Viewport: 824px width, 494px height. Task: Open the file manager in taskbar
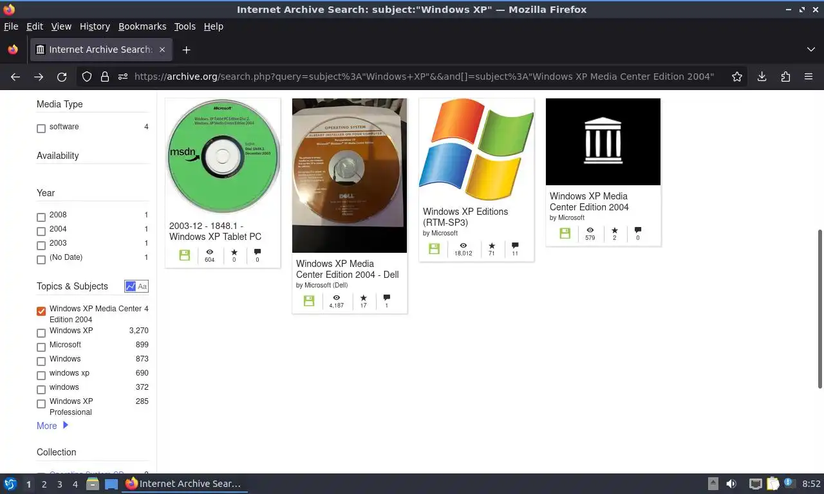[93, 484]
